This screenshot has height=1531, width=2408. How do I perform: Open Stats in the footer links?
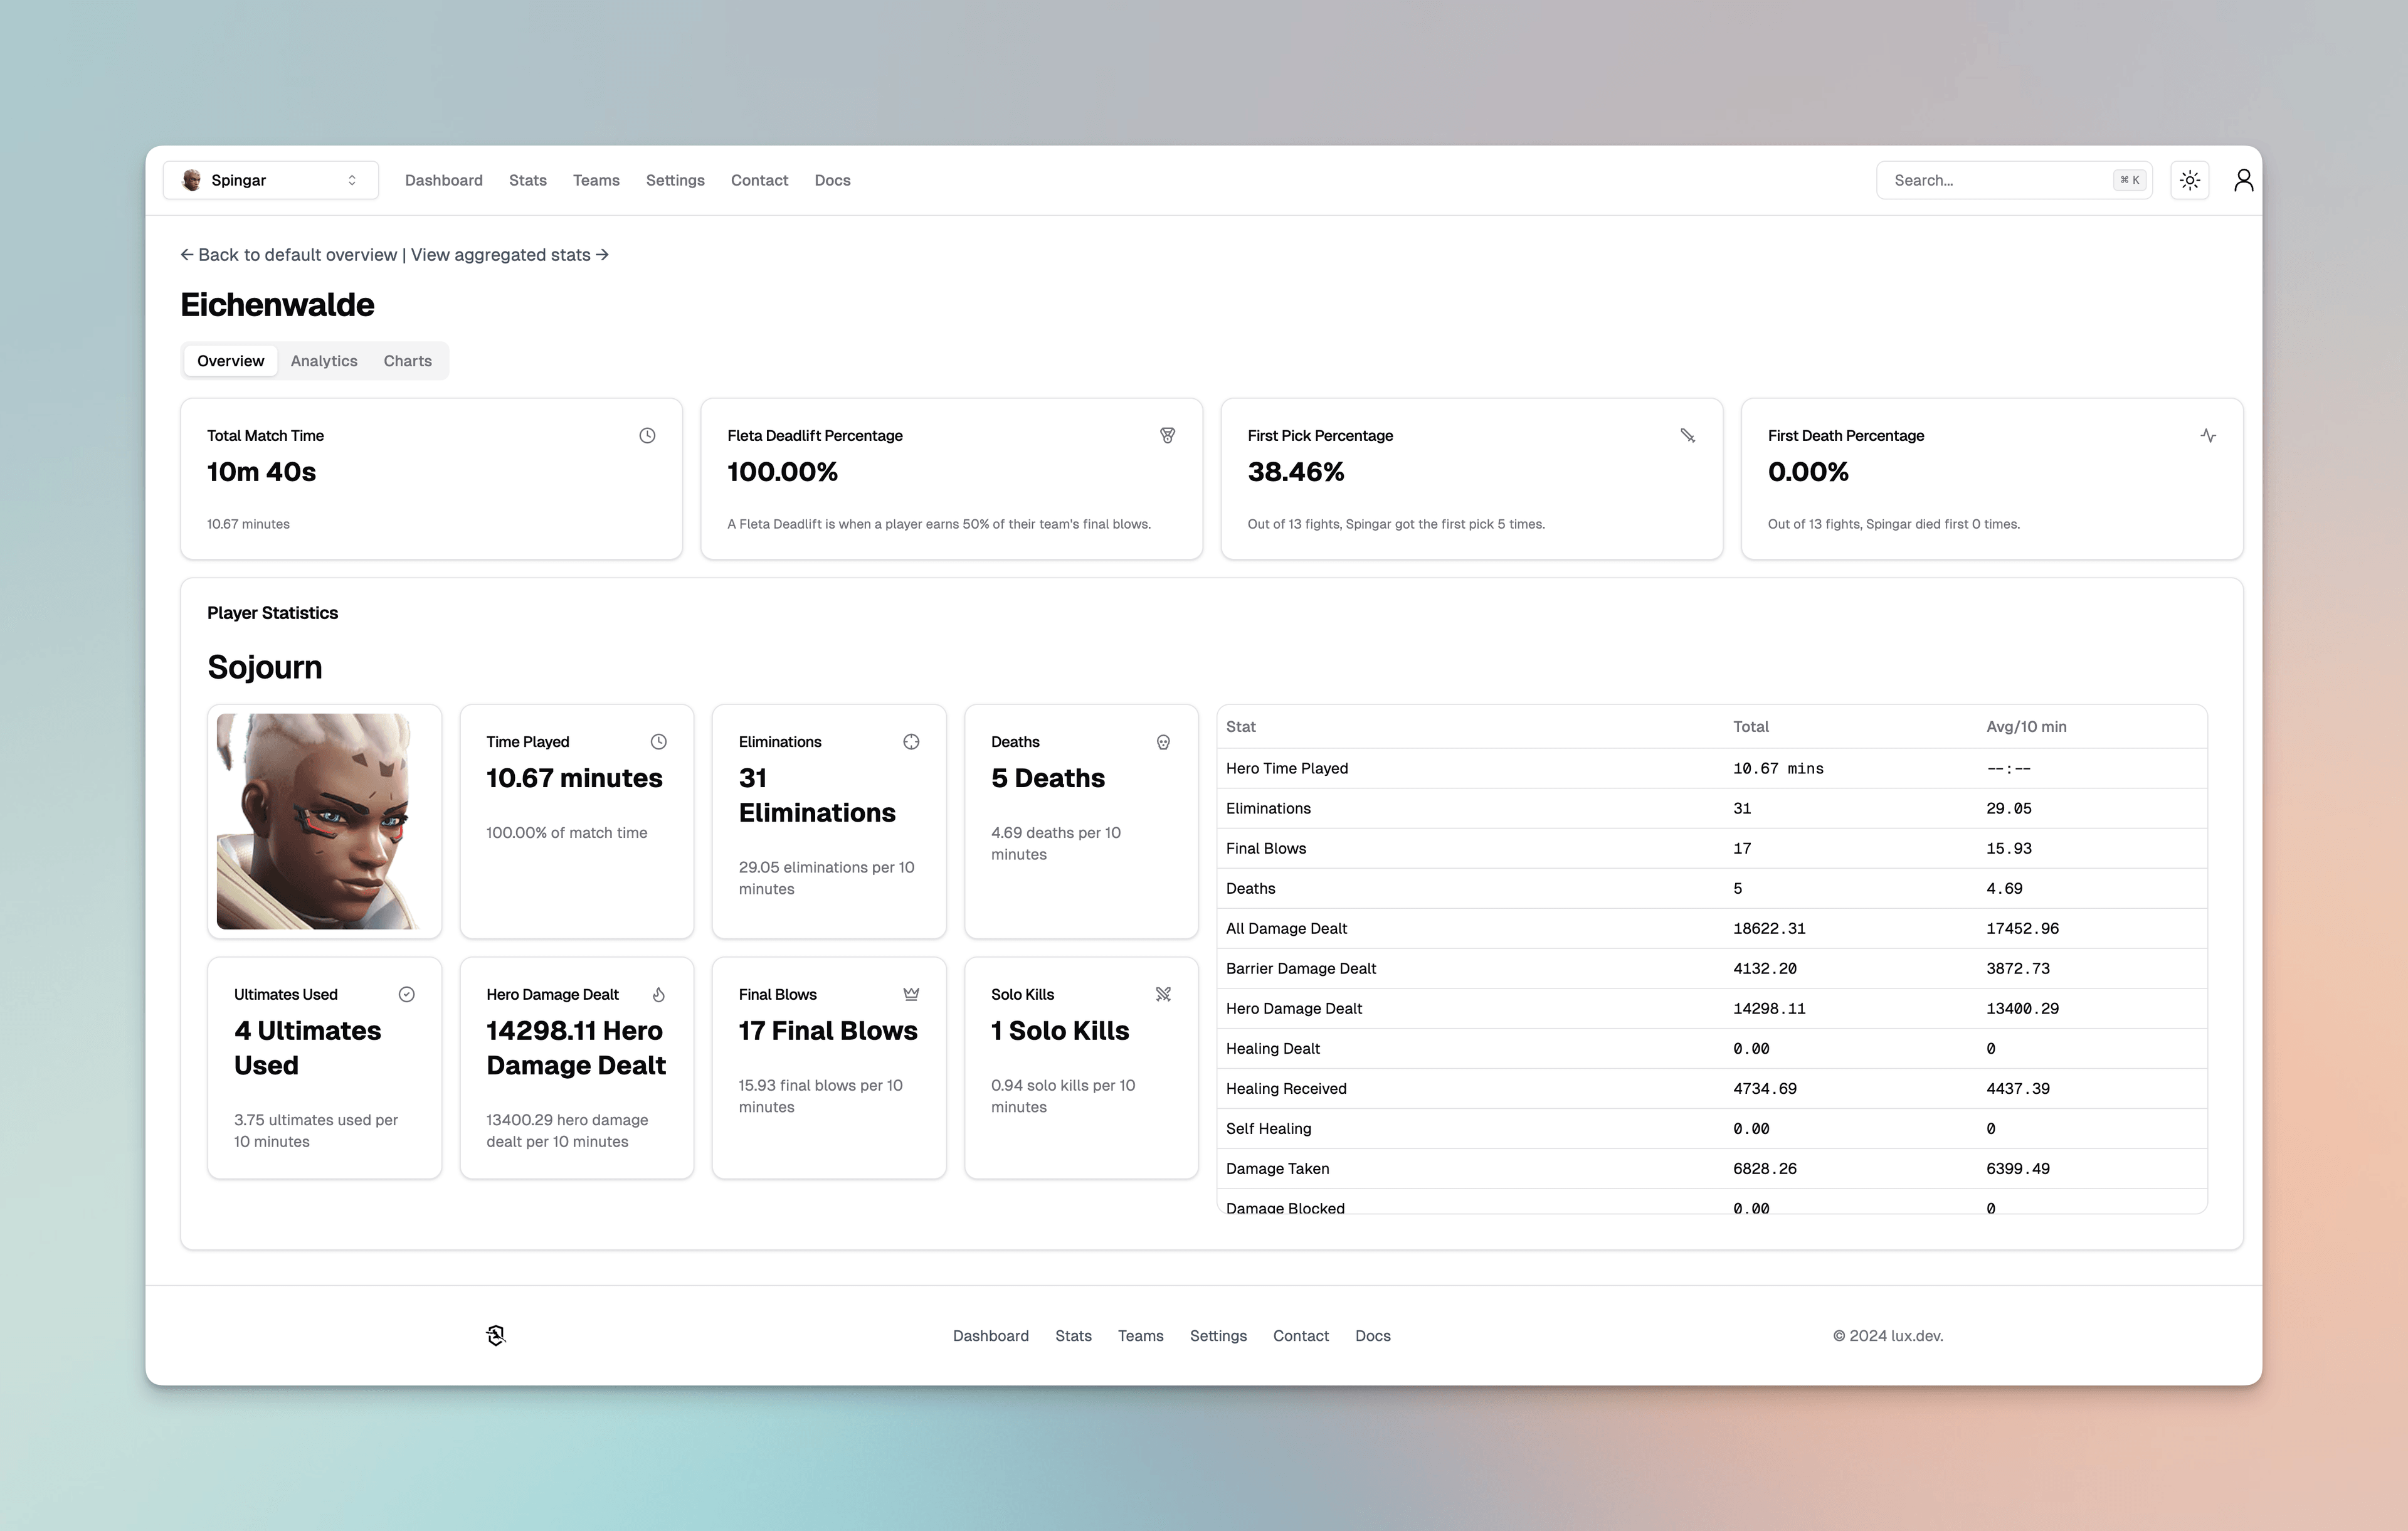[x=1073, y=1336]
